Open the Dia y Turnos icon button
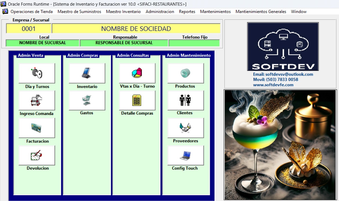This screenshot has height=201, width=339. tap(37, 73)
